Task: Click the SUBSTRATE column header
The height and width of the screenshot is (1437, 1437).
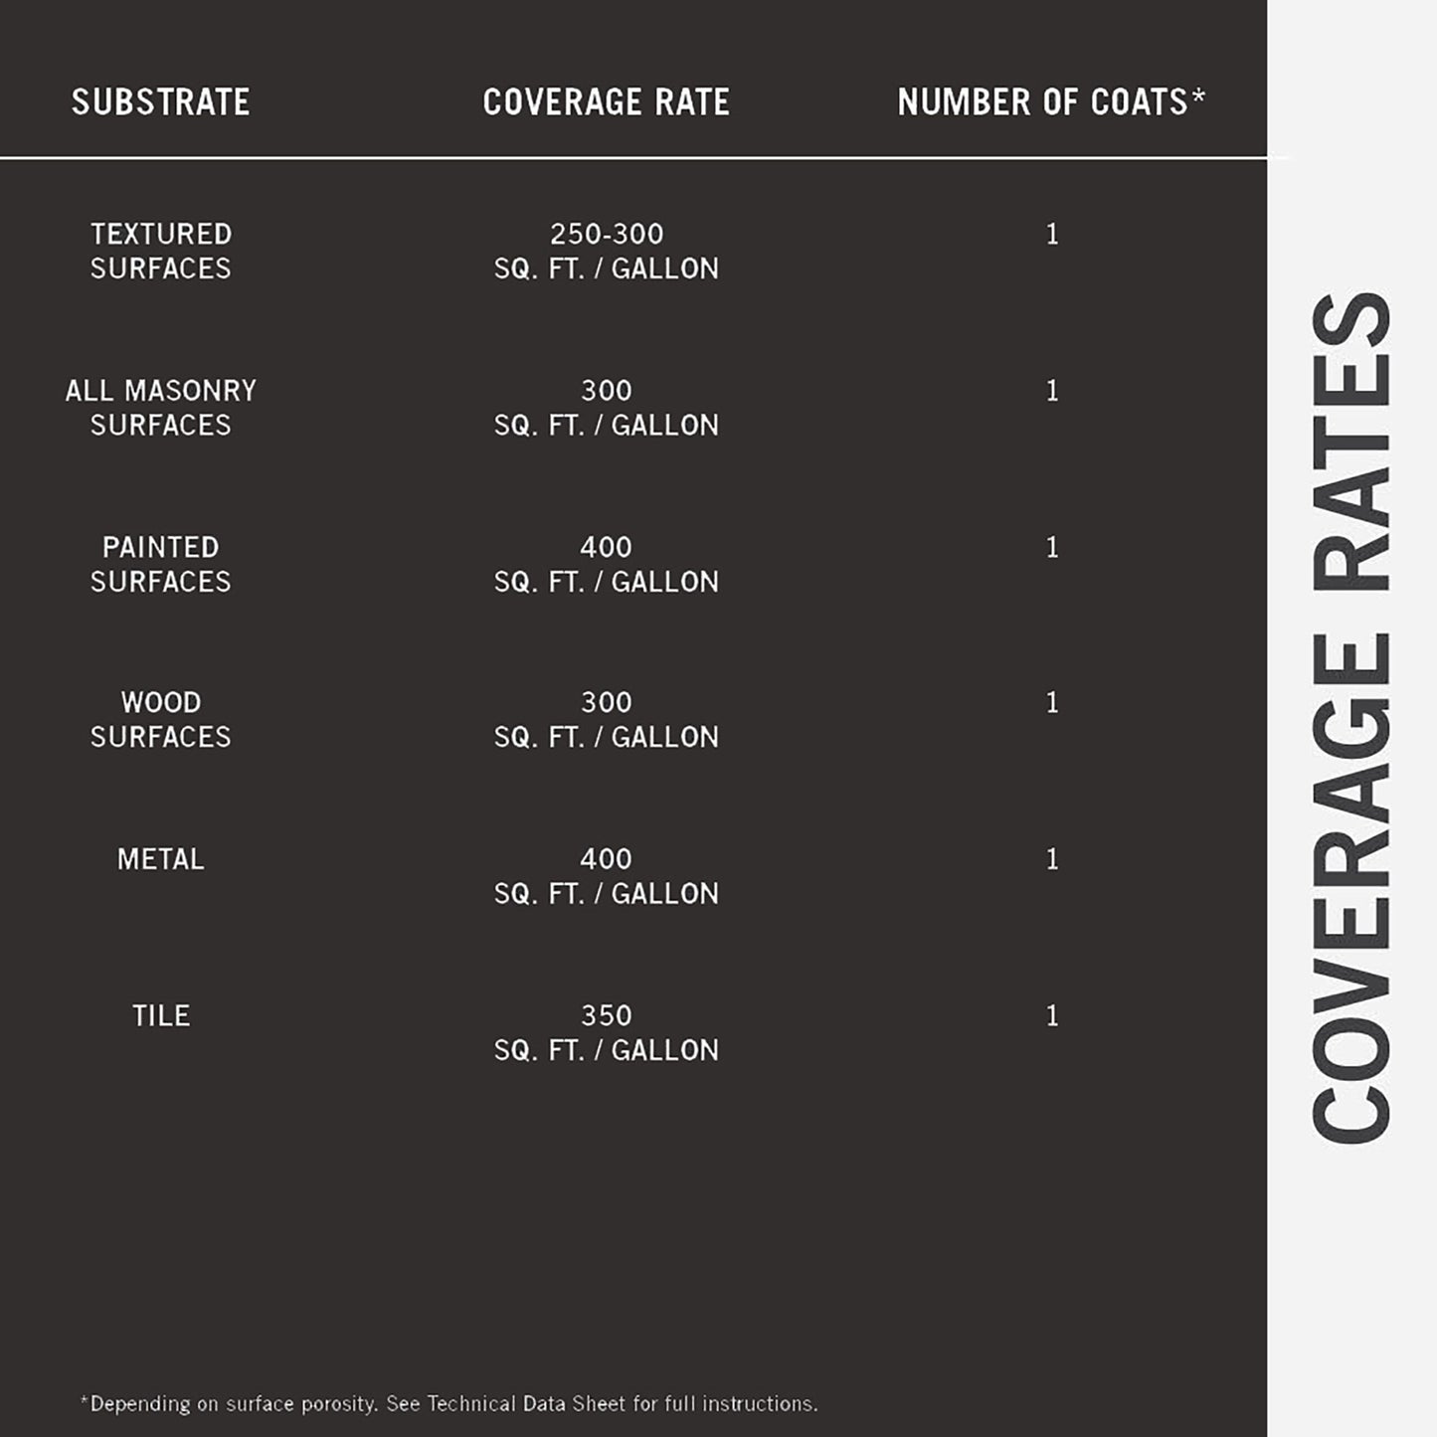Action: click(160, 101)
